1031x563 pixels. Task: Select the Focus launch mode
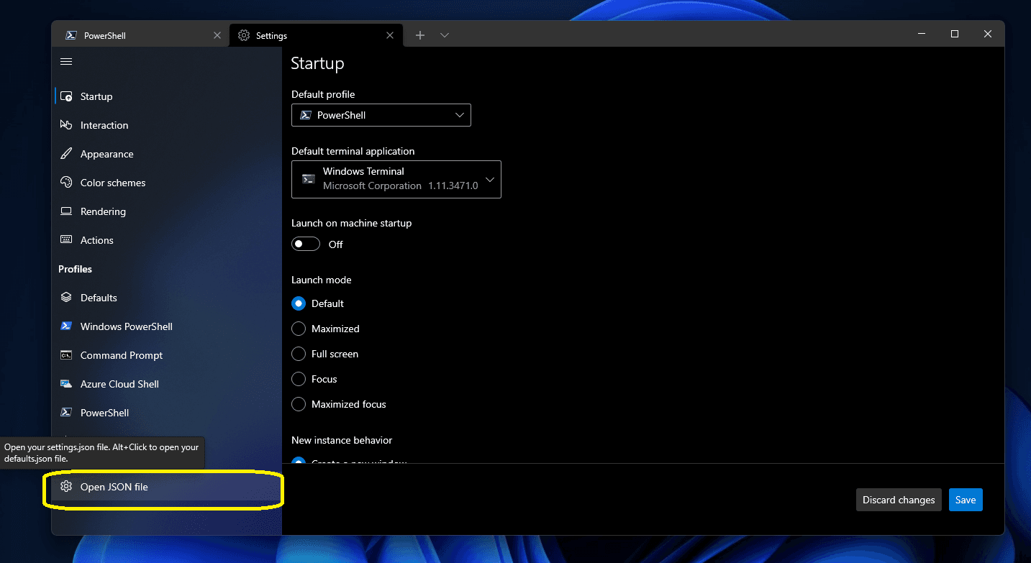click(299, 379)
